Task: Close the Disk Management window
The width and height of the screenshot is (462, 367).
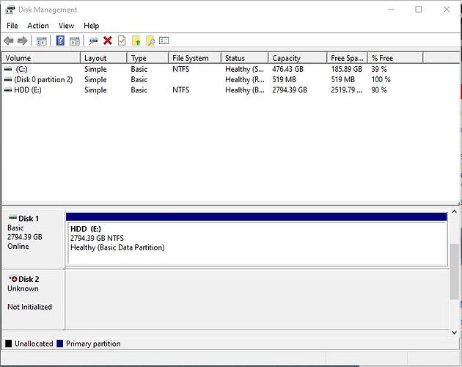Action: pos(447,10)
